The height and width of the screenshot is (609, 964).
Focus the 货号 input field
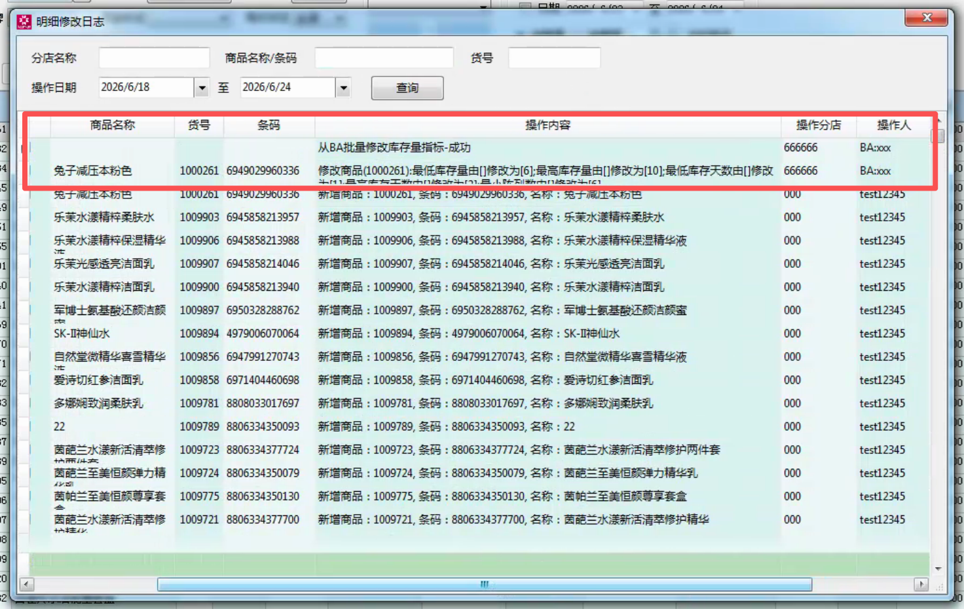554,58
